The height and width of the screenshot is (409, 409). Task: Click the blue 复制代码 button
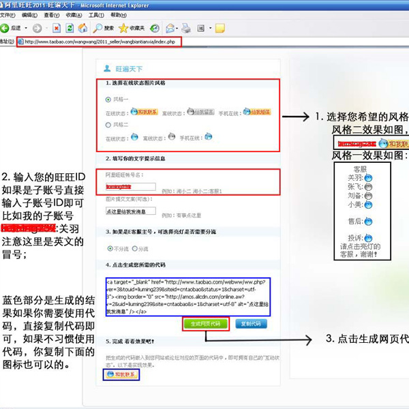(249, 324)
